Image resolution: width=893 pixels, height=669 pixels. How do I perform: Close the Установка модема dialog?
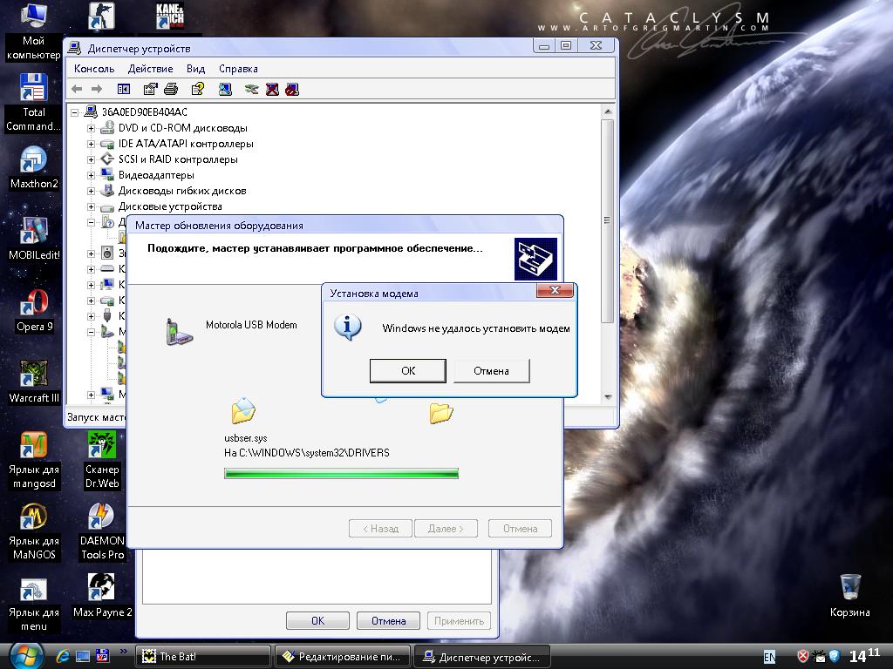555,291
